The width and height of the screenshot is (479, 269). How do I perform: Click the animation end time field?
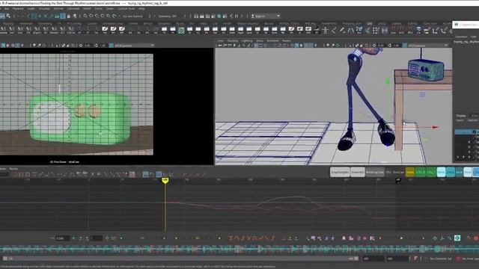coord(397,259)
